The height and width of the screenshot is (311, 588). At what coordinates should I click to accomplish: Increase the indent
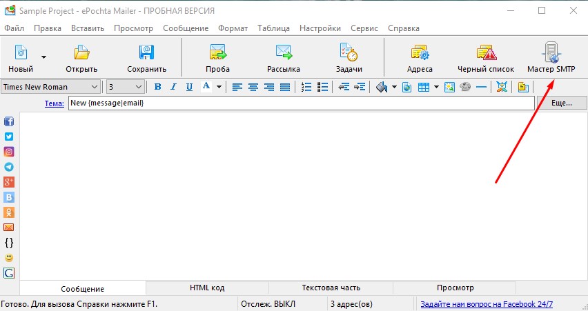click(x=360, y=88)
